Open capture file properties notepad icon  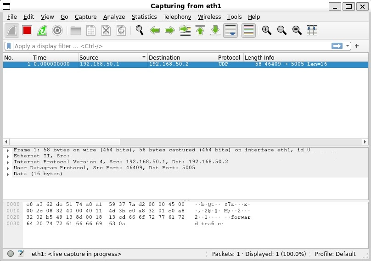(21, 254)
